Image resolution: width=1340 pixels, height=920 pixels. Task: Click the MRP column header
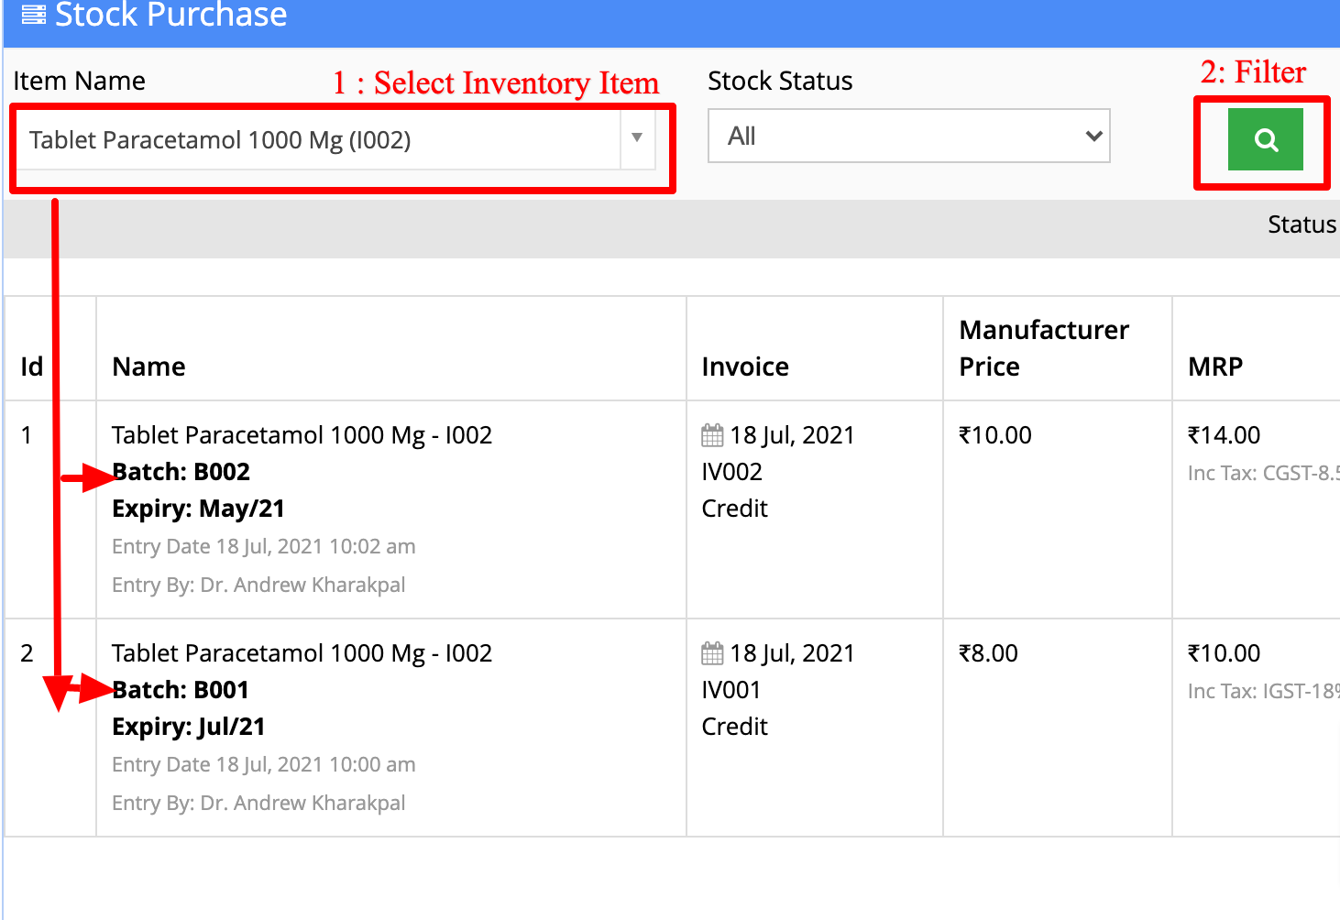click(x=1215, y=367)
